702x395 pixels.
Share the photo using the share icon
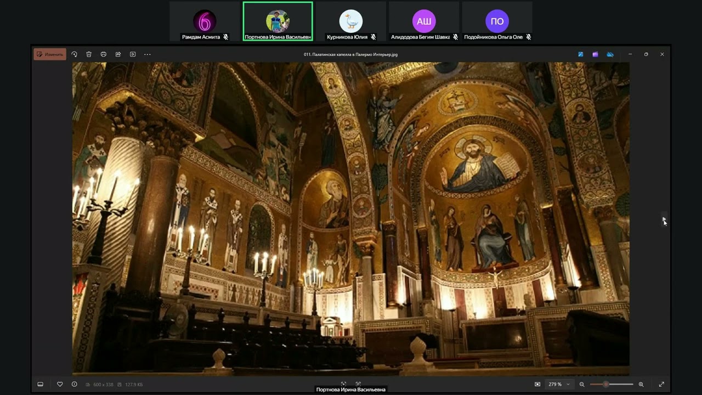point(118,54)
